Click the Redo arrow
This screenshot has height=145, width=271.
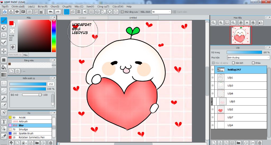click(x=58, y=12)
